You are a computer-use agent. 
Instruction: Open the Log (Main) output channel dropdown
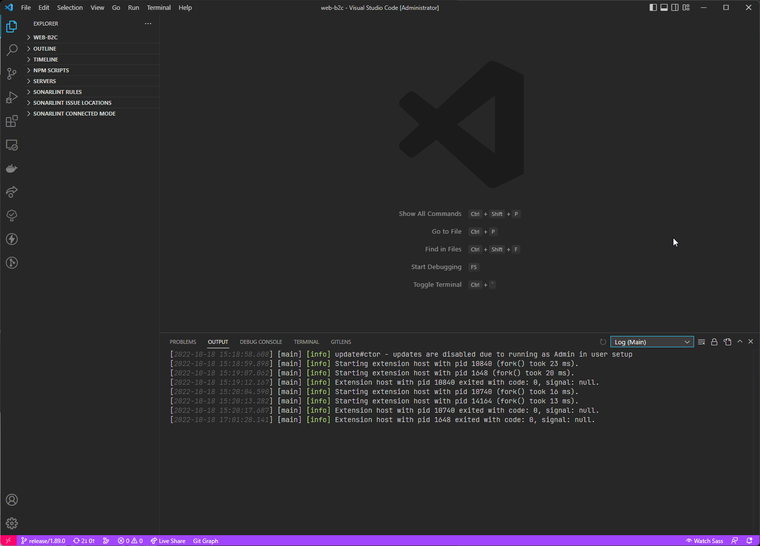(x=652, y=341)
